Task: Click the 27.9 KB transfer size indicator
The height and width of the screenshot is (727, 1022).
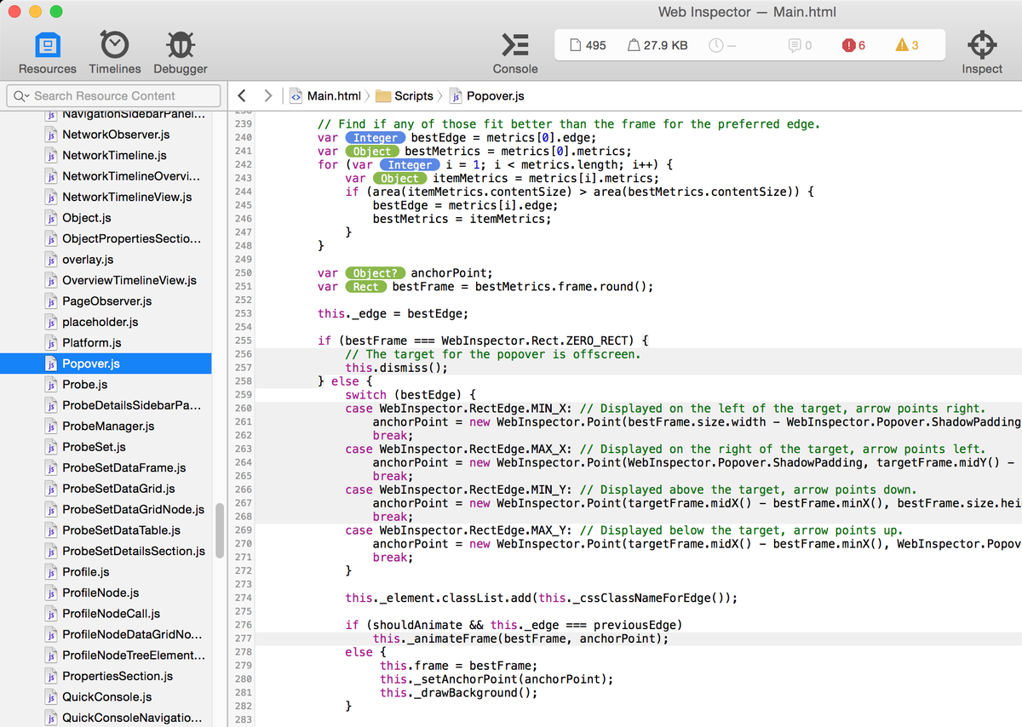Action: pos(657,45)
